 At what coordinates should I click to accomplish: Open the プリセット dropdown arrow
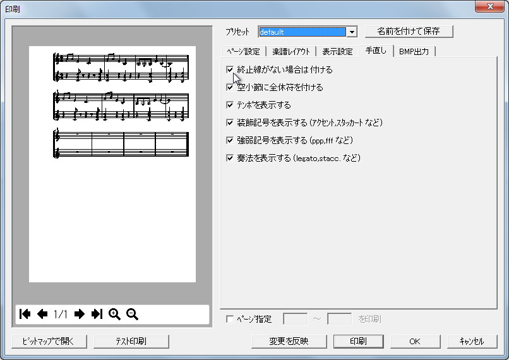tap(352, 32)
